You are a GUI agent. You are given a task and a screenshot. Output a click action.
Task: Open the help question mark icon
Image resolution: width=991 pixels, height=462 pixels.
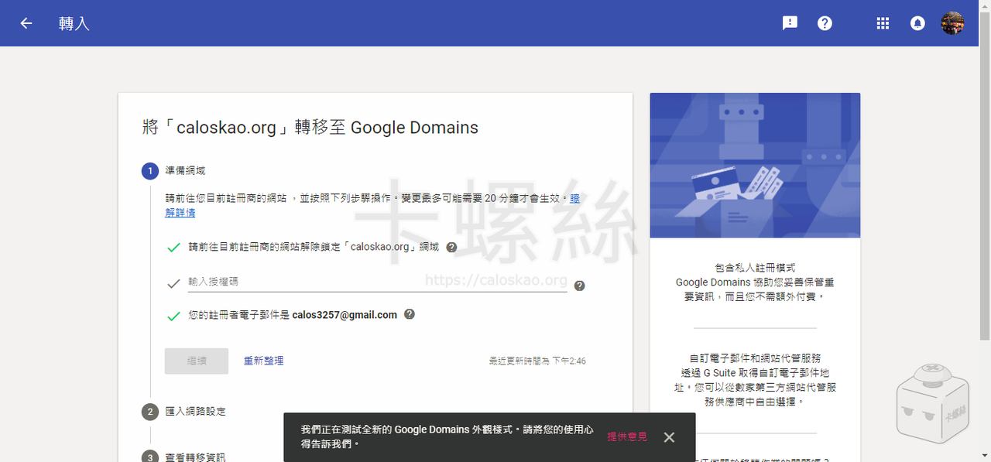point(825,23)
